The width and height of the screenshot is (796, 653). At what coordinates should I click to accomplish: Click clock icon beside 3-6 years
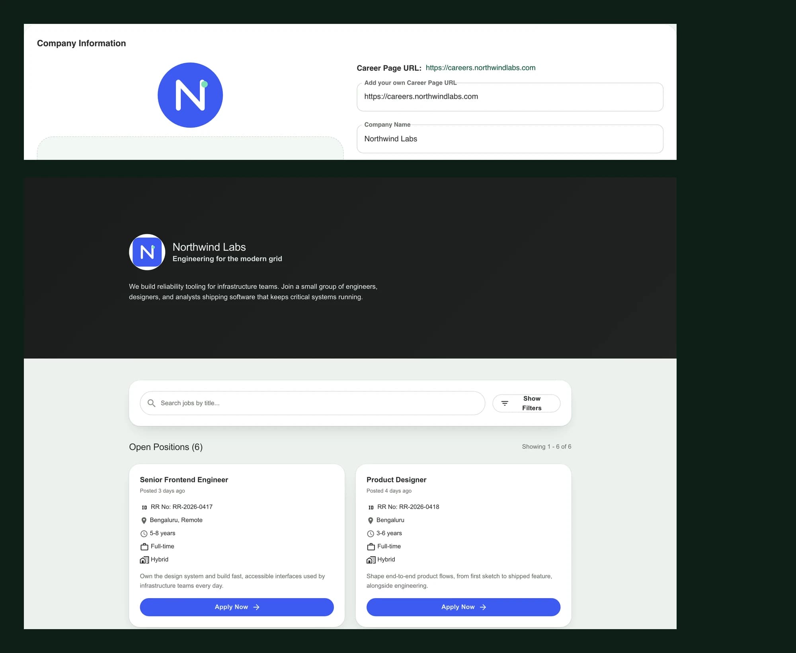point(370,533)
